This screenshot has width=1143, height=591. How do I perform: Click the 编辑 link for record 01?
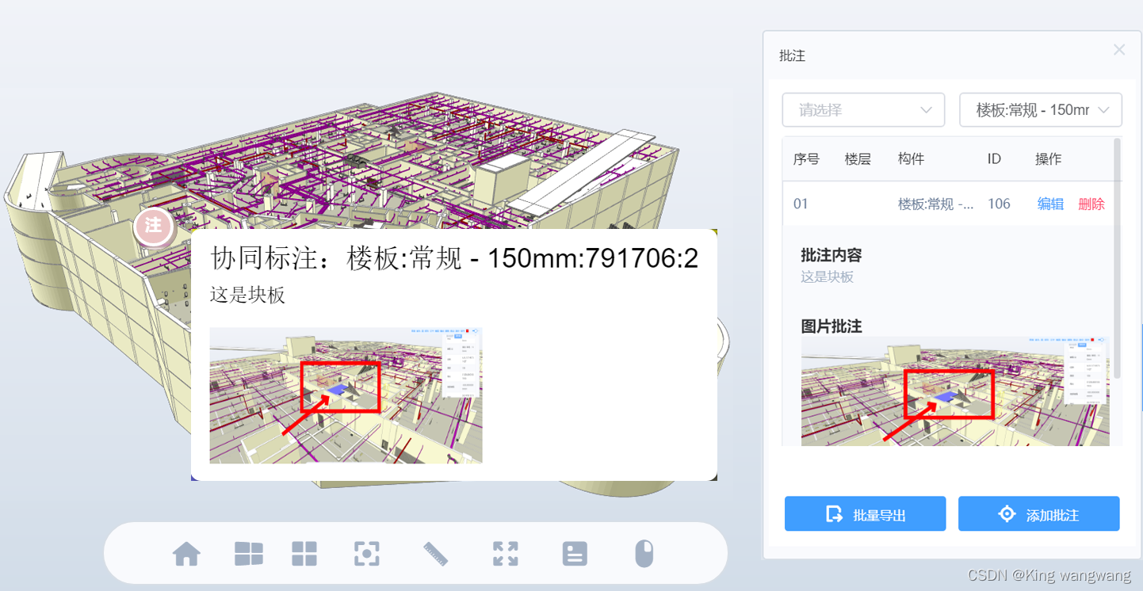click(x=1049, y=204)
